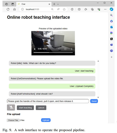Toggle split screen view icon
117x133 pixels.
(x=79, y=9)
